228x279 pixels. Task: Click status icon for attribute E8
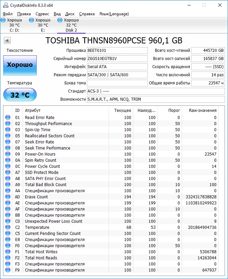[x=8, y=239]
